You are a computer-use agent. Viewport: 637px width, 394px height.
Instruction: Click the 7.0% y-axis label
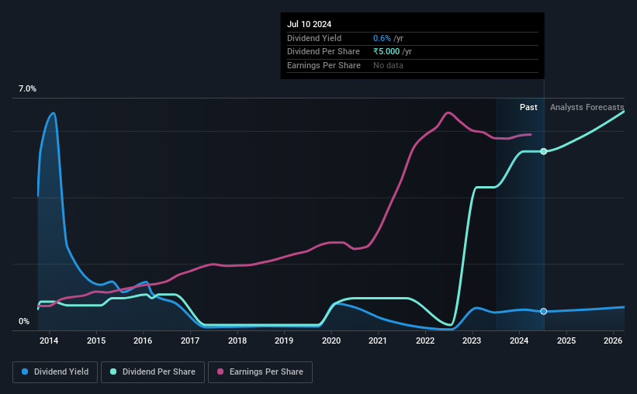point(27,88)
